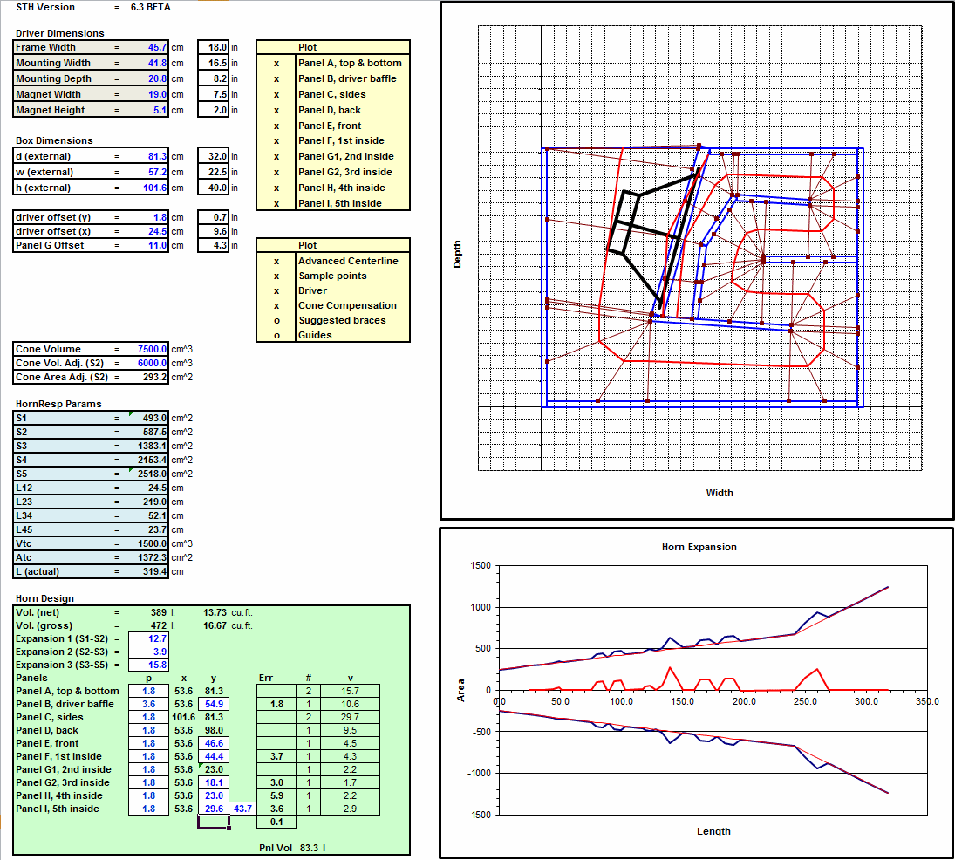Select the L34 value 52.1 cell
The width and height of the screenshot is (955, 860).
(x=148, y=515)
